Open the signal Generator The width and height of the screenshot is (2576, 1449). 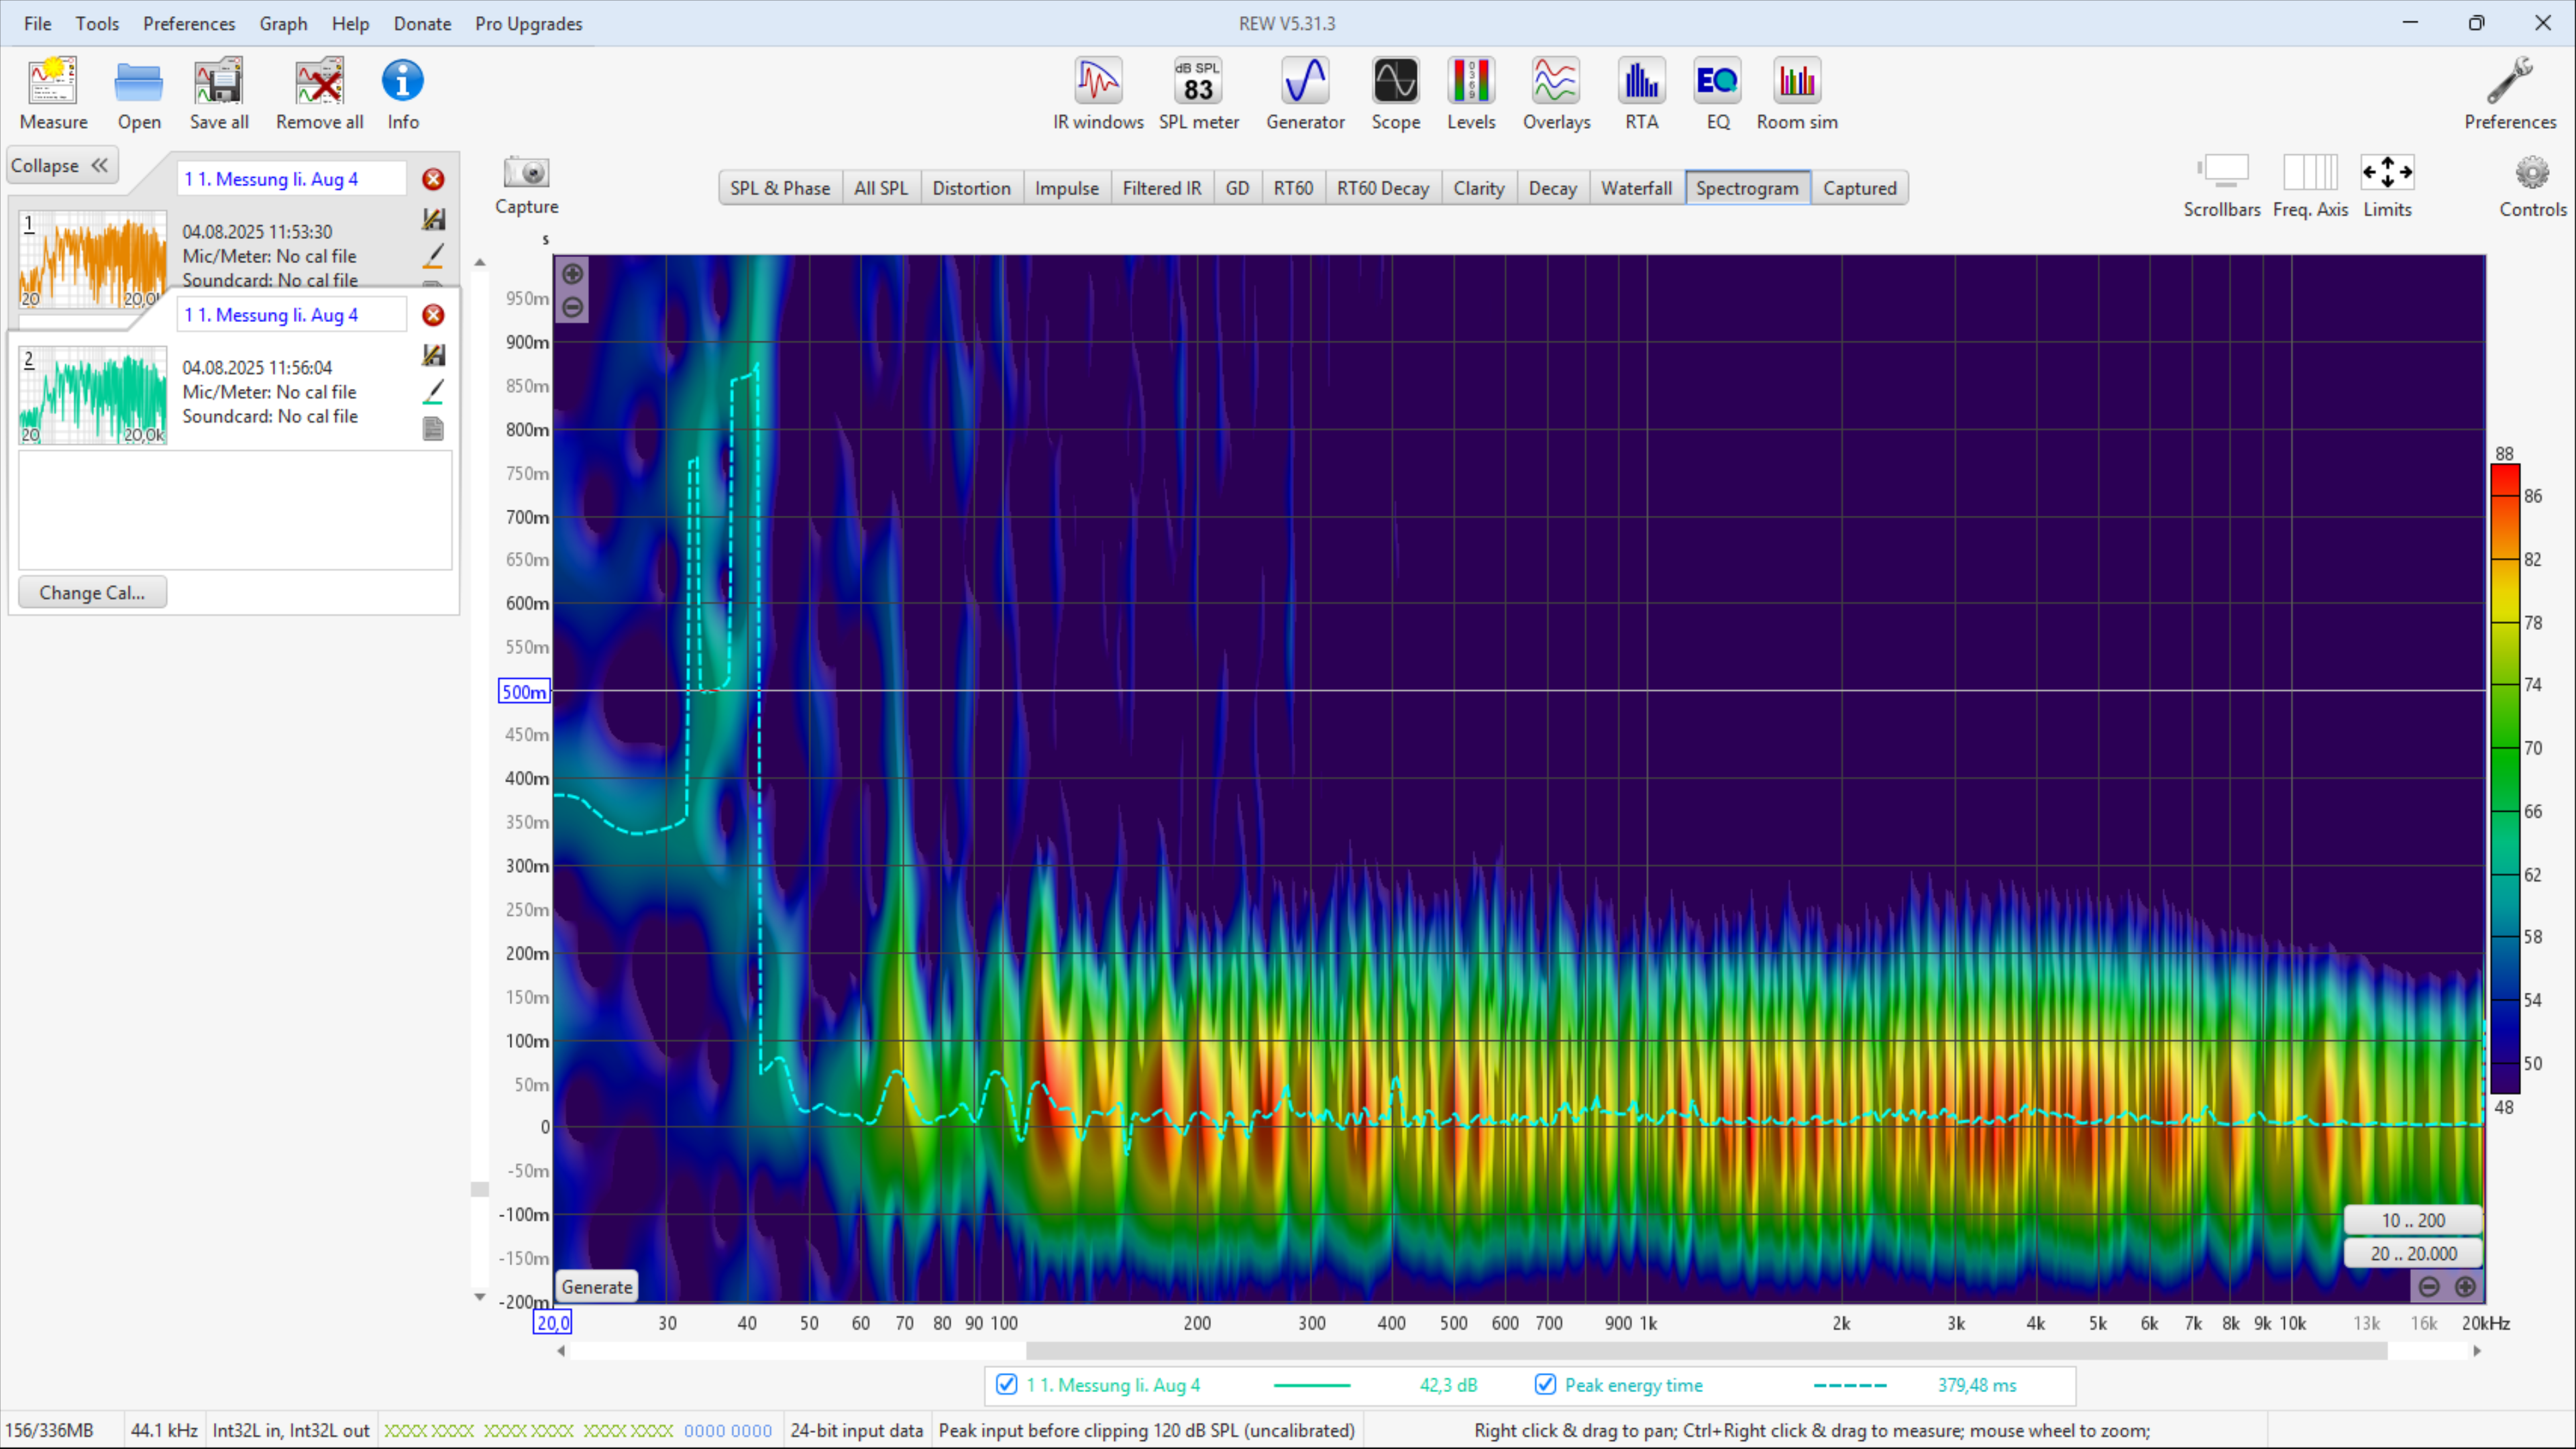pos(1305,93)
